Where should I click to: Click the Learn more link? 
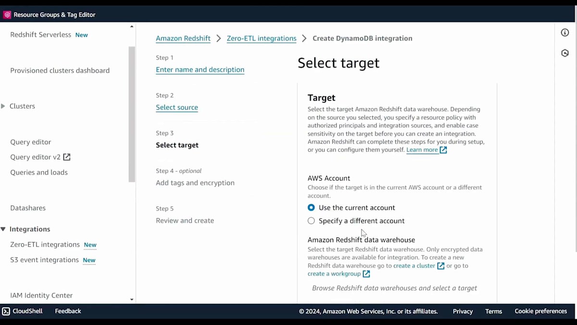click(422, 150)
